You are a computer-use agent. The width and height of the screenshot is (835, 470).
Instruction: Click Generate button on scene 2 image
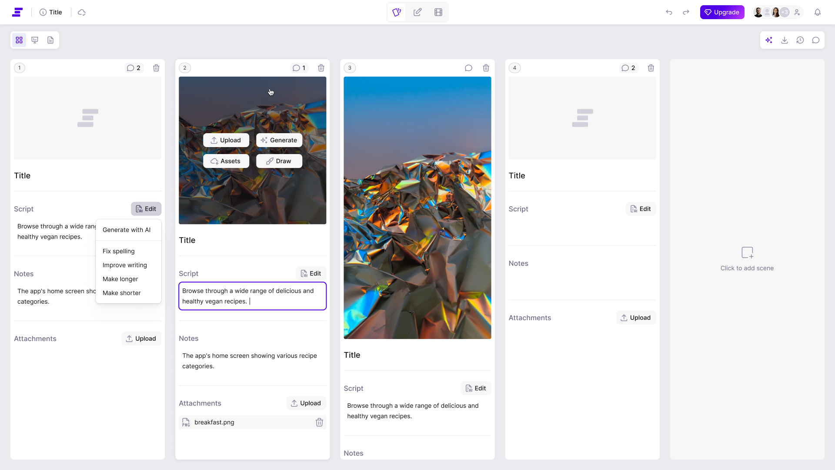coord(279,140)
